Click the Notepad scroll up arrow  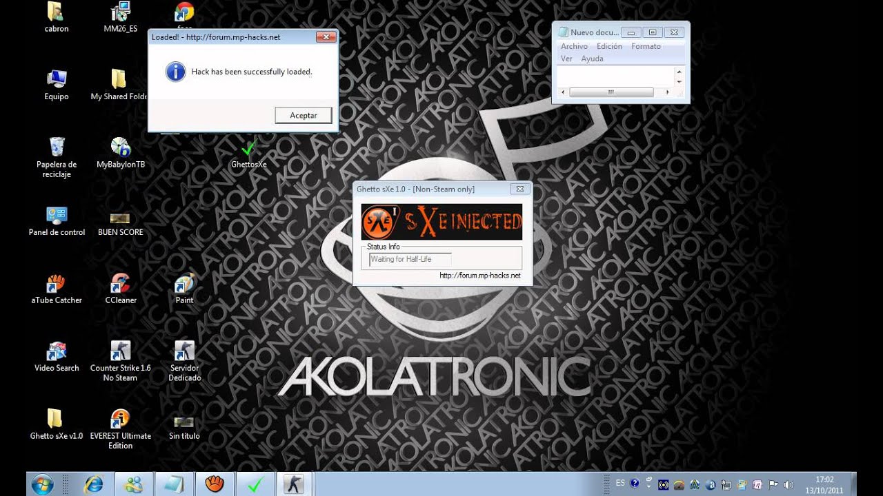tap(679, 72)
